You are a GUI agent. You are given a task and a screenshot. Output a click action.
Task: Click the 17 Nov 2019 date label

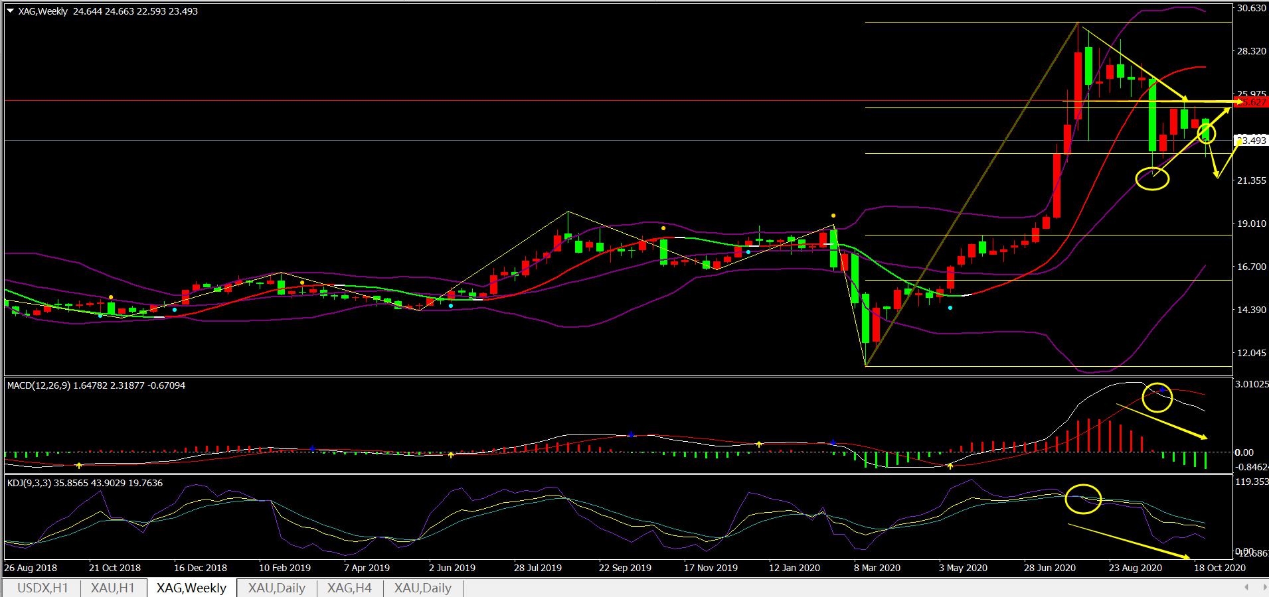711,568
